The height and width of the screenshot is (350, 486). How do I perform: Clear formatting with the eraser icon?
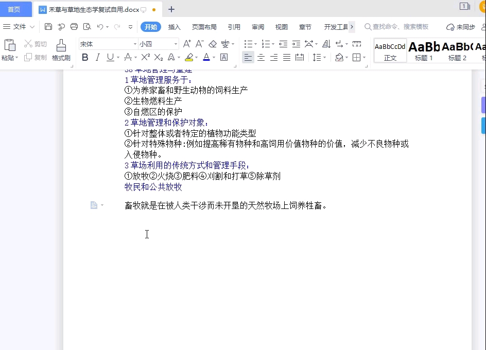pos(212,44)
